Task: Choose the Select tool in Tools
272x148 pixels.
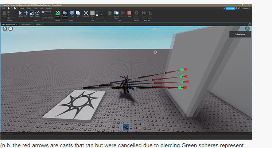Action: coord(21,14)
